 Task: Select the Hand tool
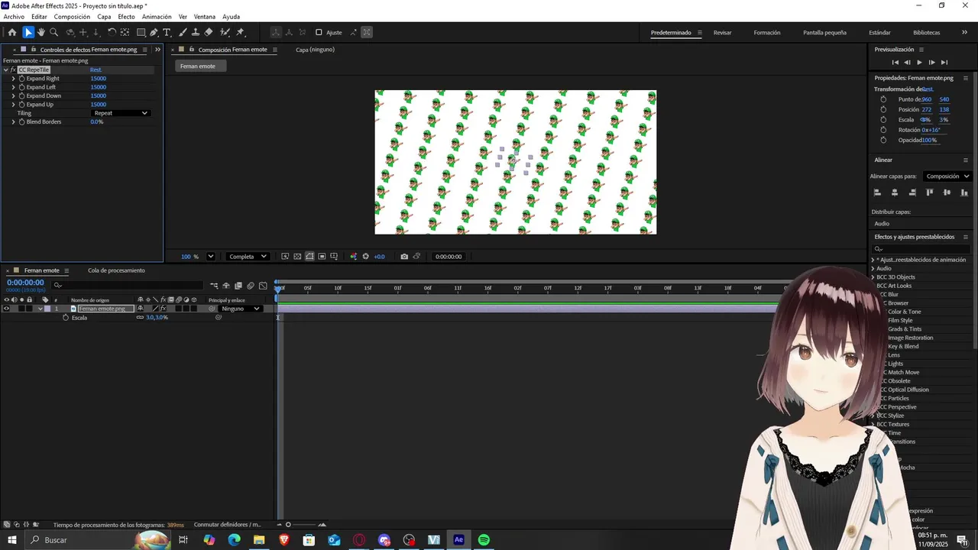tap(41, 32)
